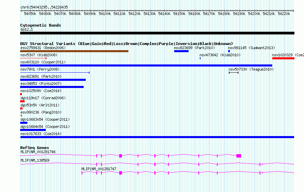Click the 54200k ruler label

[x=254, y=14]
